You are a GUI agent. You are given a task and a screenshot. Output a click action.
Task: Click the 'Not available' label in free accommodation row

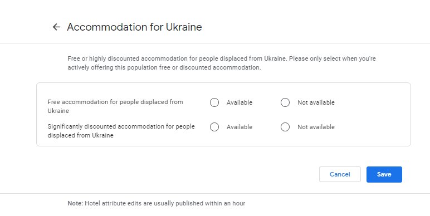316,102
